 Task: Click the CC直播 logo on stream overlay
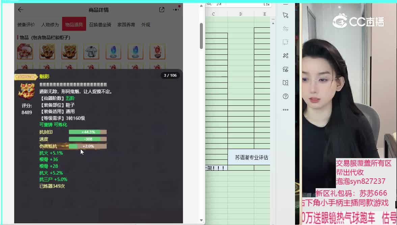[358, 21]
